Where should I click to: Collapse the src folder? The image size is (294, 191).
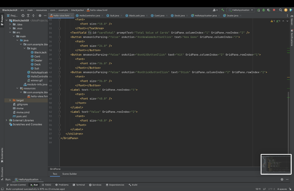coord(10,32)
